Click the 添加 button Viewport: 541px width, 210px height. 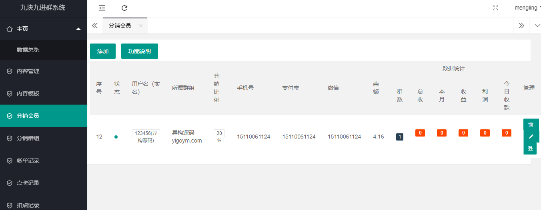pyautogui.click(x=103, y=51)
